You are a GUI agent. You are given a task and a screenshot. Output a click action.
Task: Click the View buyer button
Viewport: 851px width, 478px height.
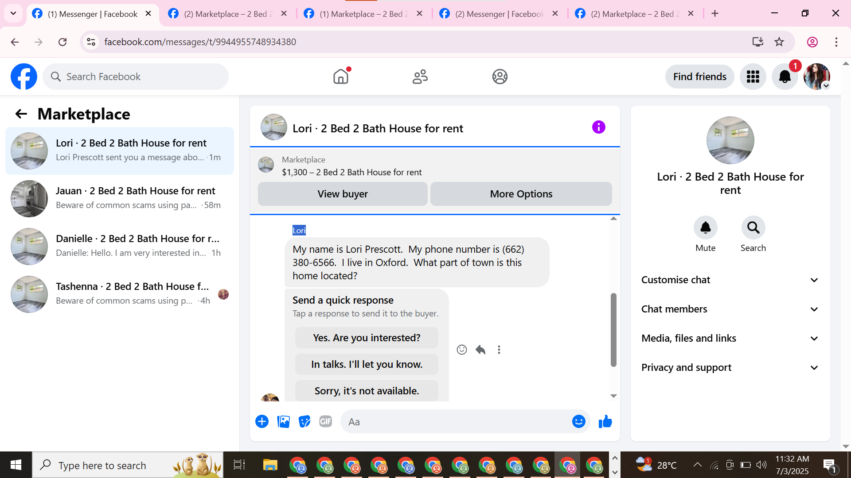[x=343, y=194]
